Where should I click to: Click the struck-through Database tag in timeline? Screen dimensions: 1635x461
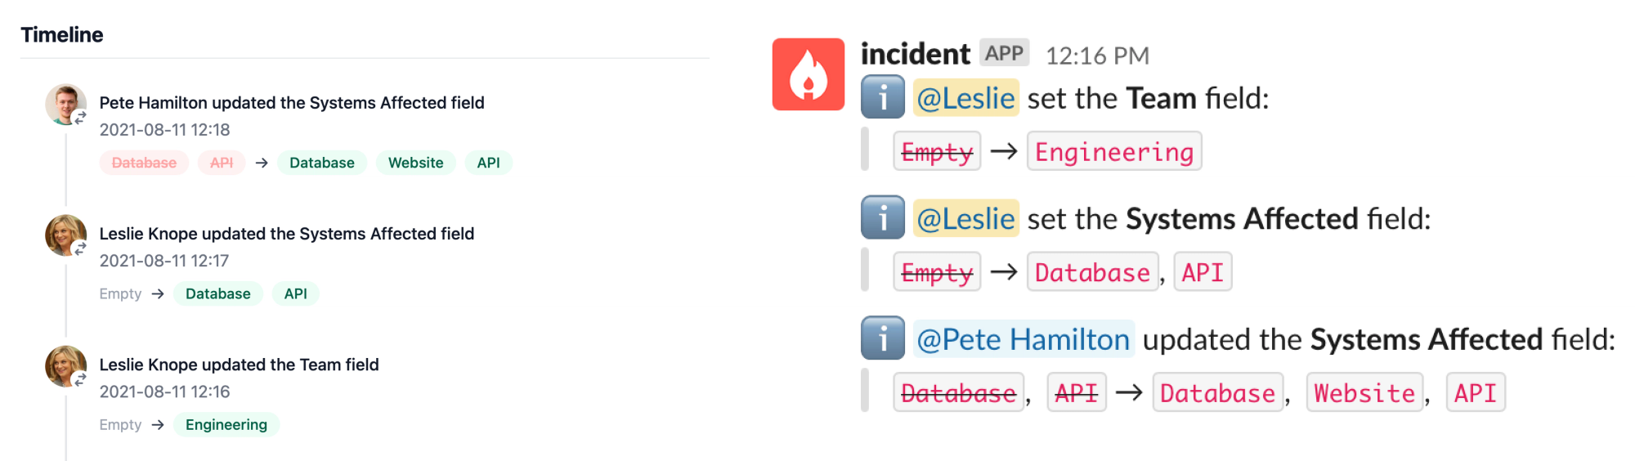144,163
